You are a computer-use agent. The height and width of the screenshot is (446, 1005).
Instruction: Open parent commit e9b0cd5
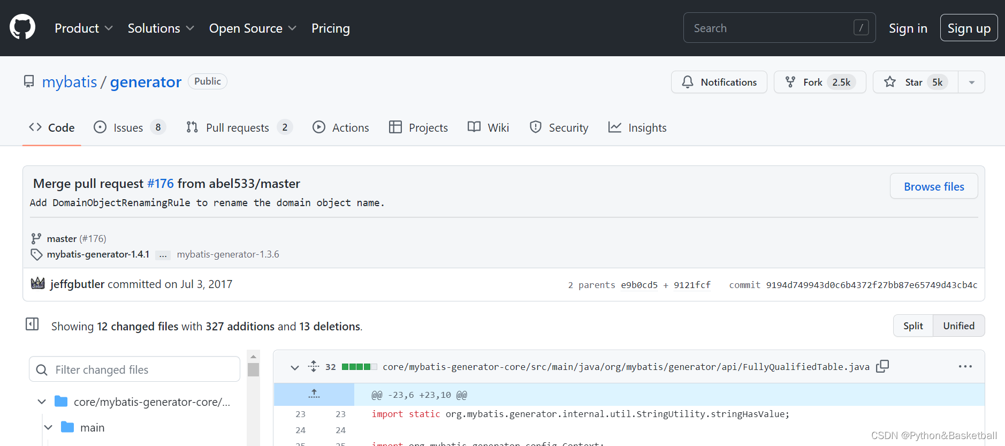[639, 285]
